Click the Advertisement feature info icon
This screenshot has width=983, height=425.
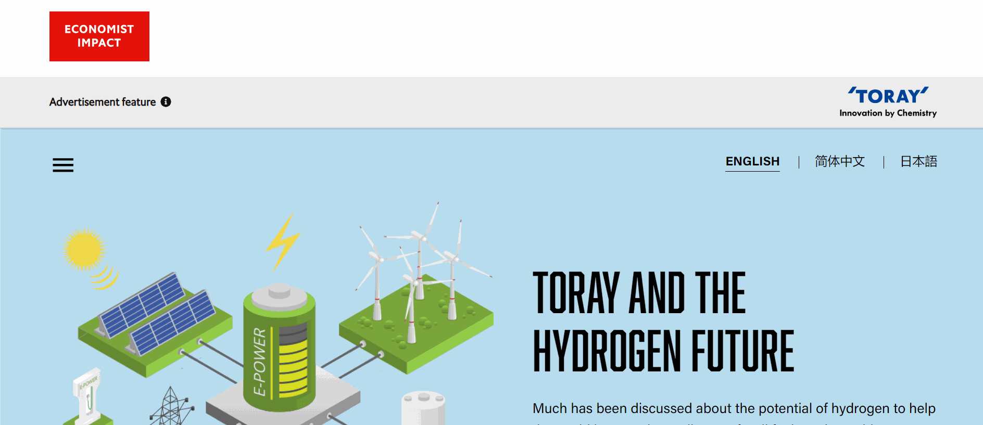pos(166,102)
